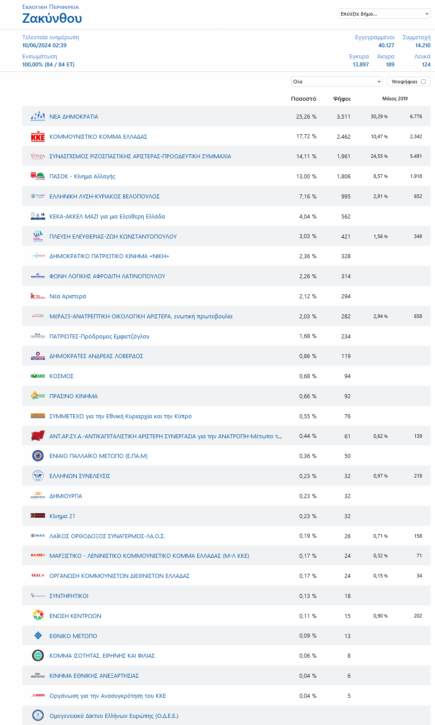Click the Ζακύνθου region heading
The width and height of the screenshot is (435, 725).
[52, 18]
